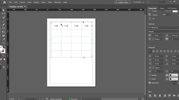Click the Adobe Stock search field

click(156, 2)
